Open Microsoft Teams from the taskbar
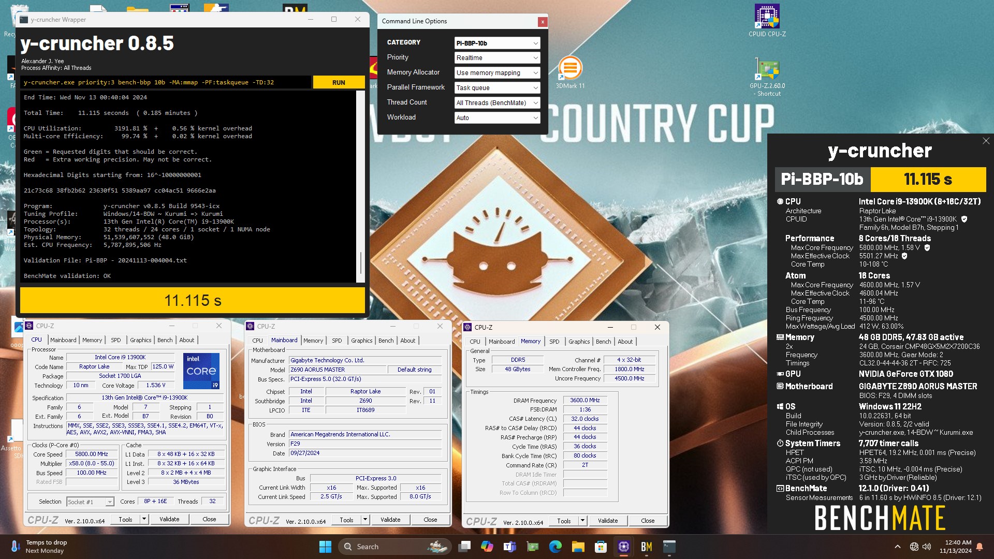Viewport: 994px width, 559px height. point(510,547)
